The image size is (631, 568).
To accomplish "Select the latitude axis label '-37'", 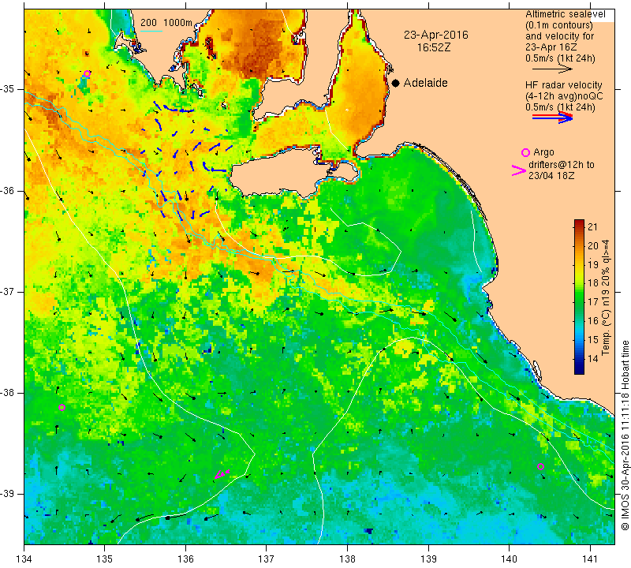I will (x=8, y=291).
